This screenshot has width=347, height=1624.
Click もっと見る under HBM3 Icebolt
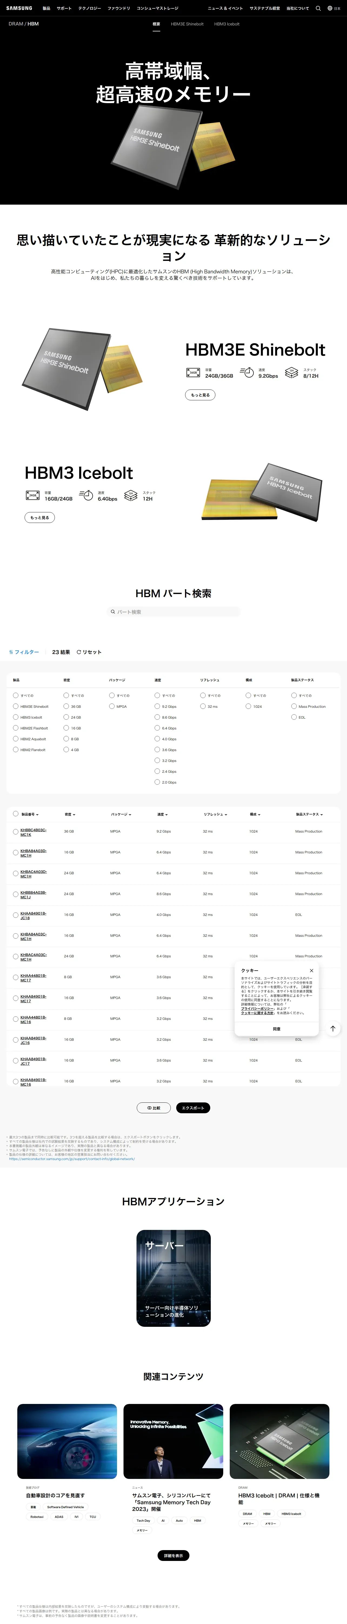[40, 518]
